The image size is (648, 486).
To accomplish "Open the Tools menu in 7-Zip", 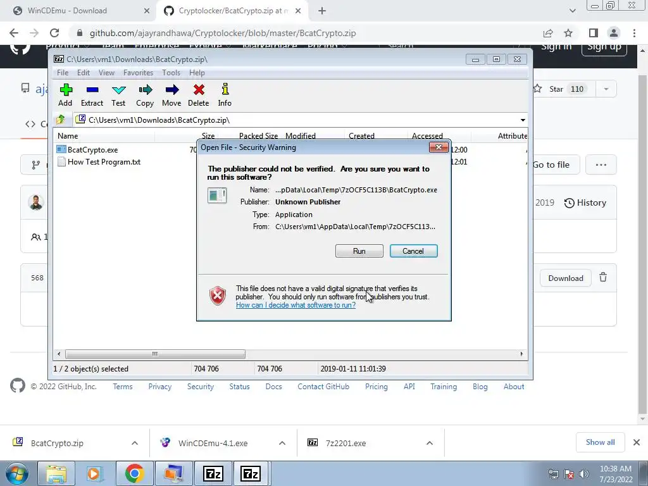I will 171,73.
